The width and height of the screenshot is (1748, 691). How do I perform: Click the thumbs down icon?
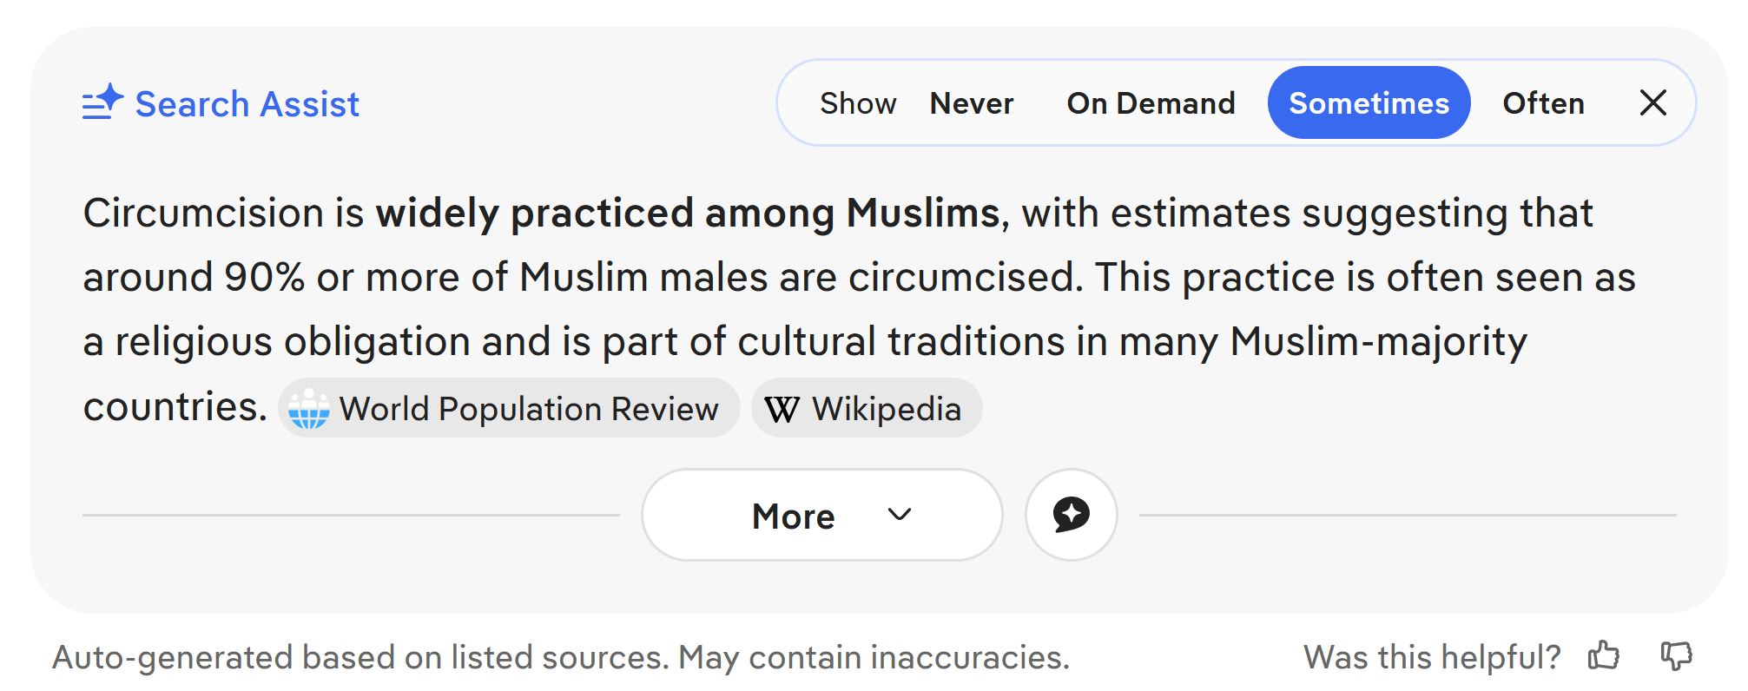pos(1676,656)
